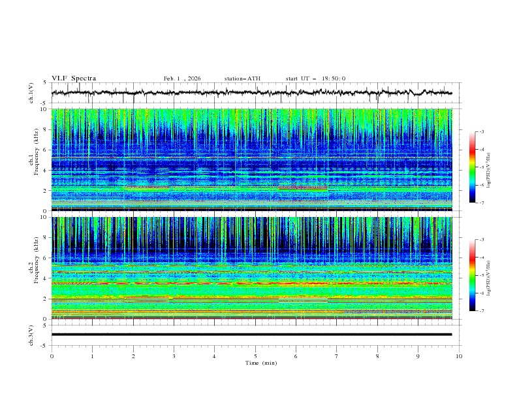This screenshot has height=400, width=517.
Task: Click the ch.2 PSD color scale bar
Action: 472,275
